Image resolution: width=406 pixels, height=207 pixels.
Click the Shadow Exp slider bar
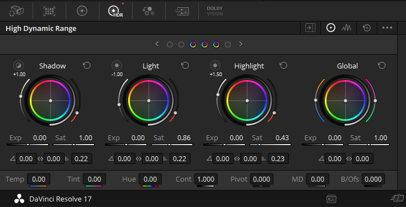point(28,145)
